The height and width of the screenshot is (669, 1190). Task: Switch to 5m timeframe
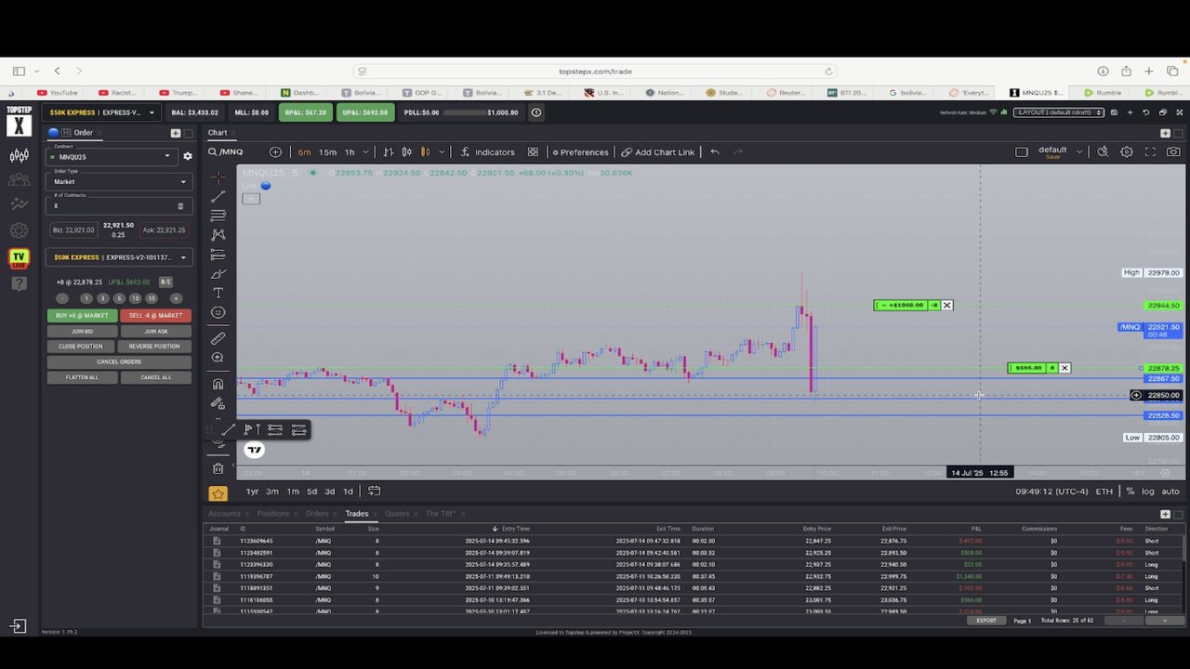coord(304,151)
